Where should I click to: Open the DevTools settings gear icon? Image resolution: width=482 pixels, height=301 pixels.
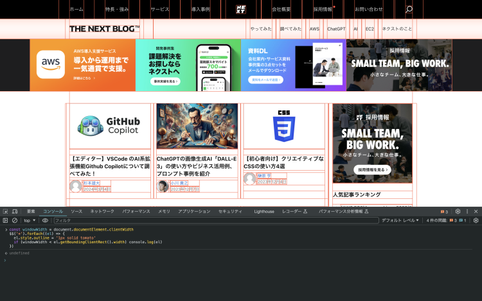coord(458,211)
